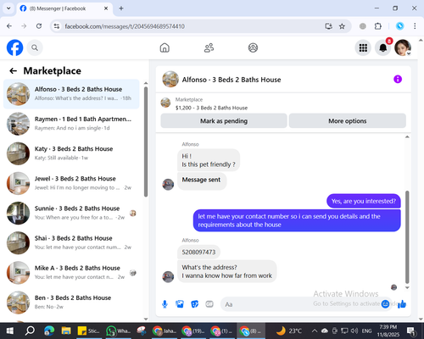Bookmark this page with star icon
Viewport: 424px width, 339px height.
[x=342, y=26]
